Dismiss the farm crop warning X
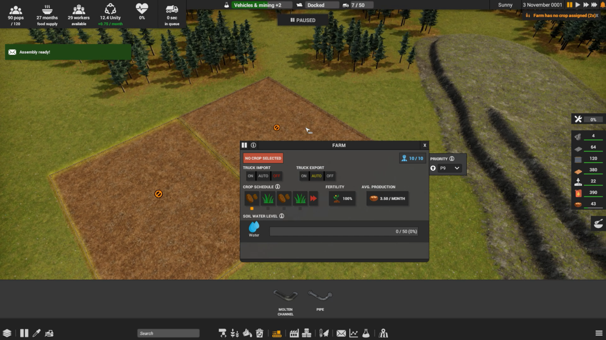This screenshot has height=340, width=606. pyautogui.click(x=597, y=16)
